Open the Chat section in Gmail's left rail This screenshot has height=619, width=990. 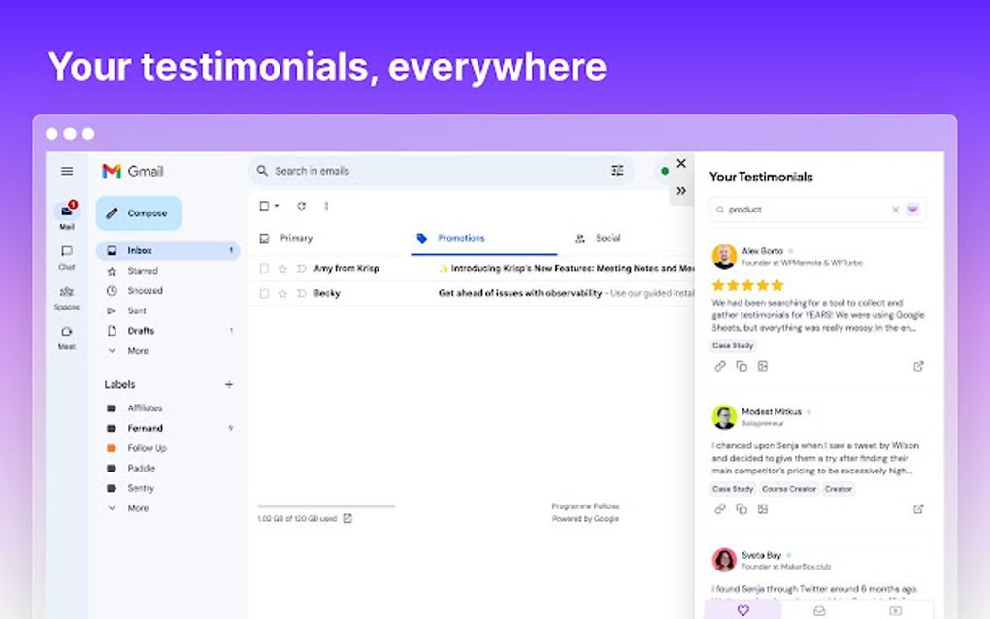click(66, 255)
